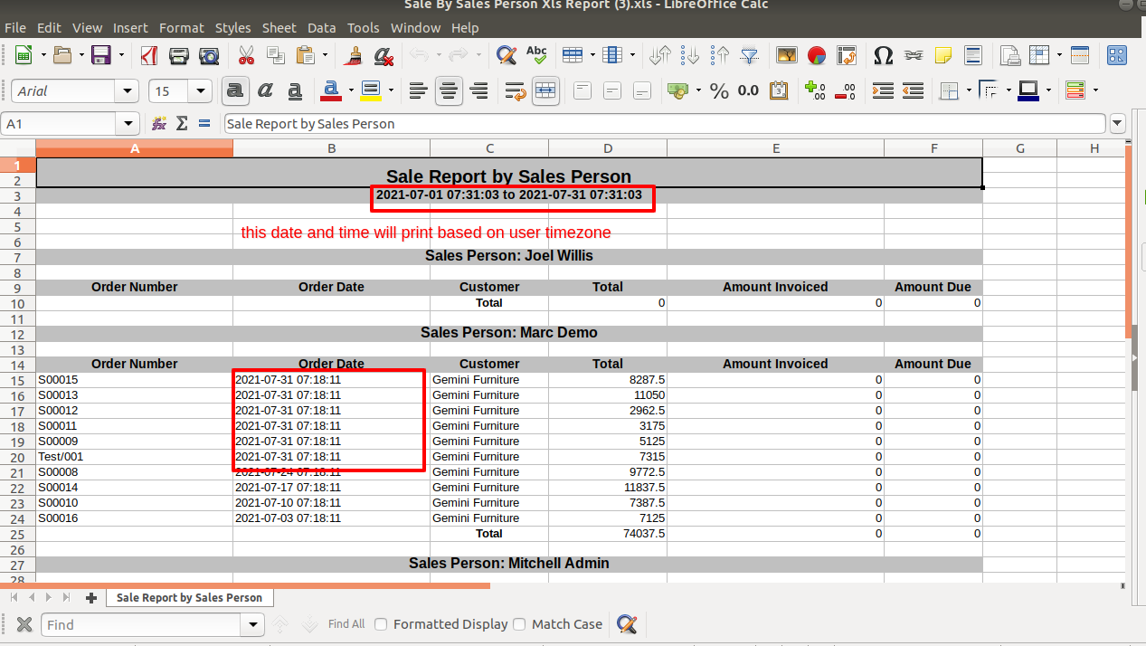The height and width of the screenshot is (646, 1146).
Task: Open Special Character omega icon
Action: [x=884, y=56]
